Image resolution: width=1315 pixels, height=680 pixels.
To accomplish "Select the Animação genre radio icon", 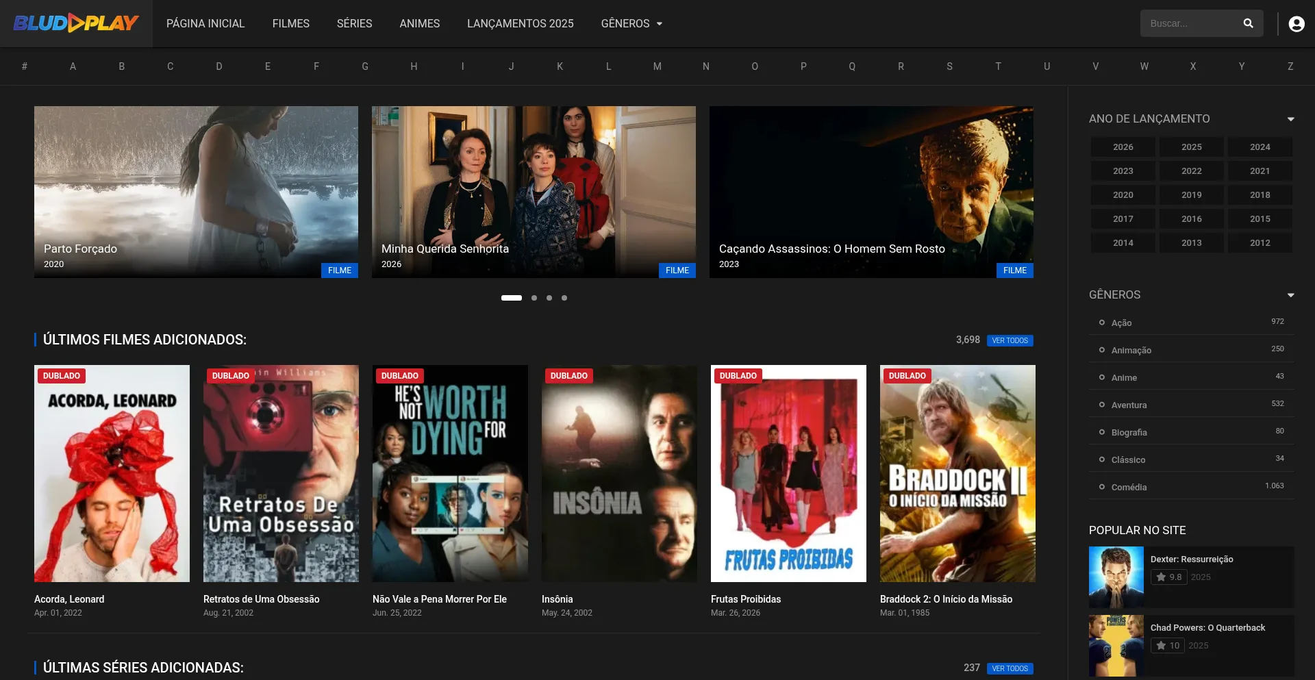I will point(1102,350).
